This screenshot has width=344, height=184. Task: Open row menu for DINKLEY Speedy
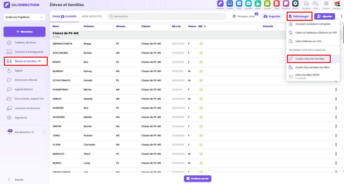tap(336, 99)
